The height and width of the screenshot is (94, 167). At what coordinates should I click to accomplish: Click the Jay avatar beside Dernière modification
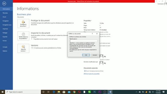101,63
